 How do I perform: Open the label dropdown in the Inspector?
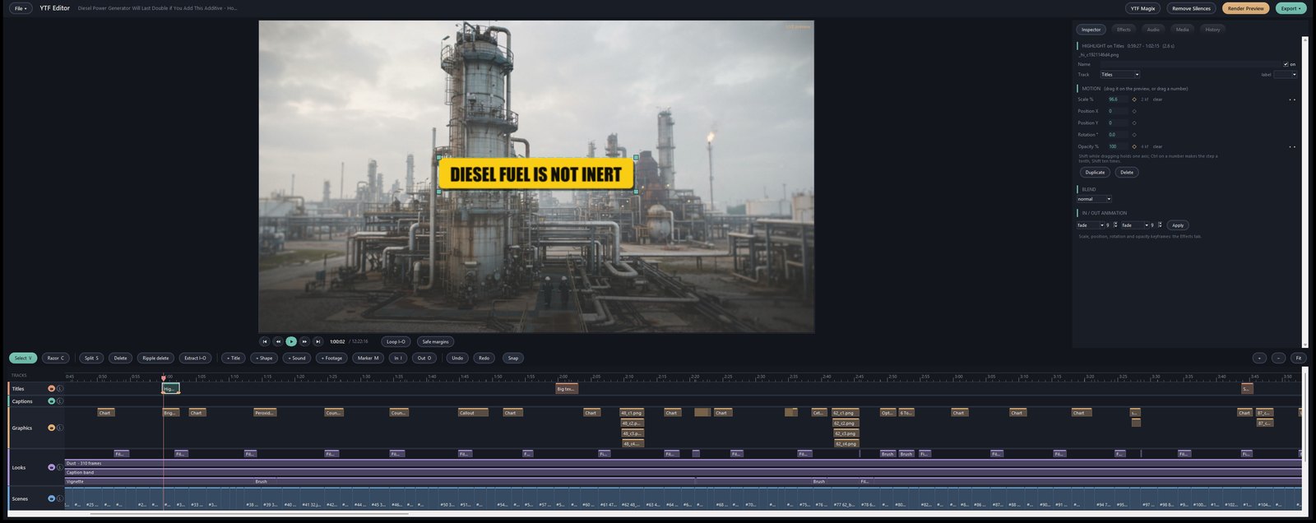tap(1286, 75)
